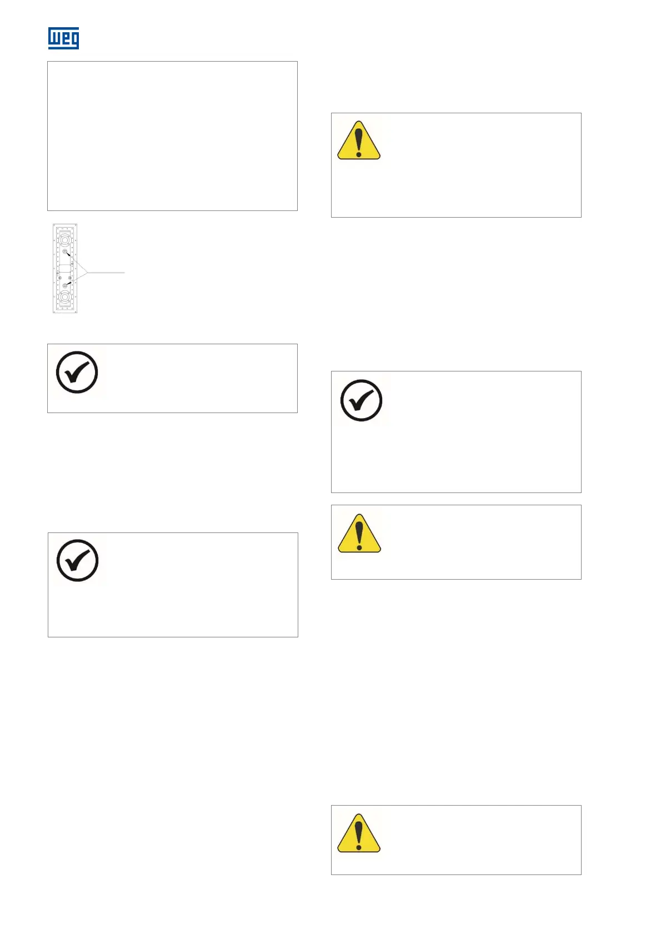Click the horizontal callout line beside the diagram
This screenshot has height=935, width=661.
107,273
